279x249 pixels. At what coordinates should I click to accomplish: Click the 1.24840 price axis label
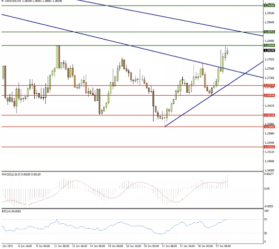(x=269, y=161)
